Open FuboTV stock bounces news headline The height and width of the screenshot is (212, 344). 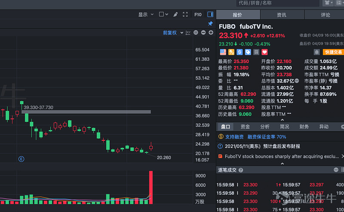[x=282, y=156]
